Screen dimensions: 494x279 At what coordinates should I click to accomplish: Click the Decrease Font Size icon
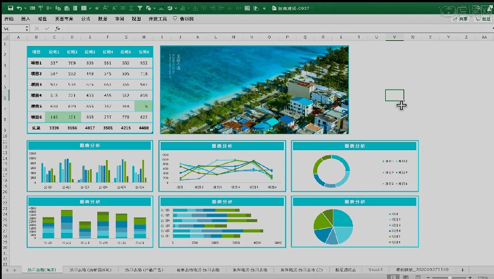tap(114, 8)
